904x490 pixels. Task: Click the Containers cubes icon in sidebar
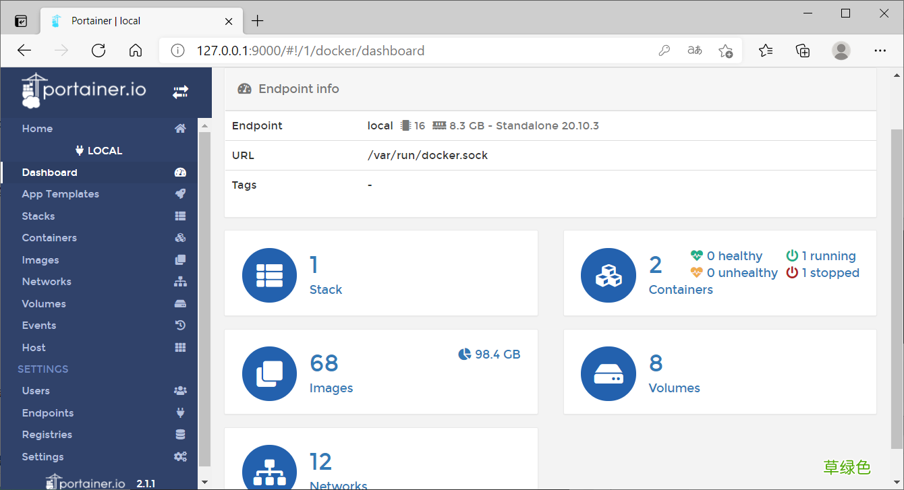179,237
